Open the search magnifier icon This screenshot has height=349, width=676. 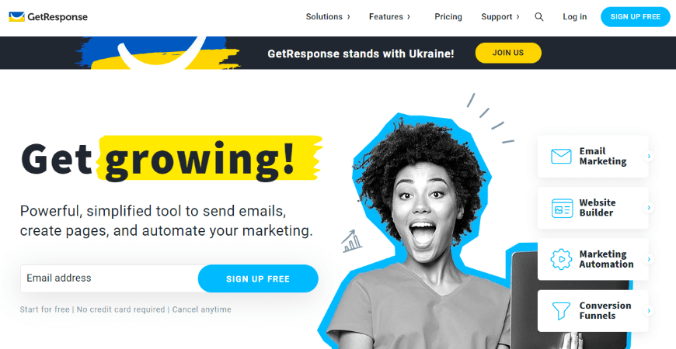[539, 17]
